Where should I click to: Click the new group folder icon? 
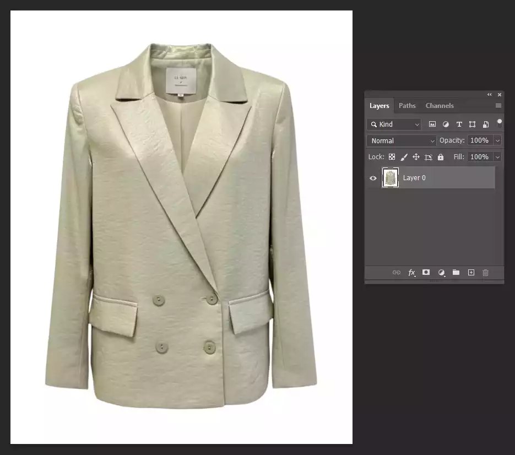[x=456, y=272]
